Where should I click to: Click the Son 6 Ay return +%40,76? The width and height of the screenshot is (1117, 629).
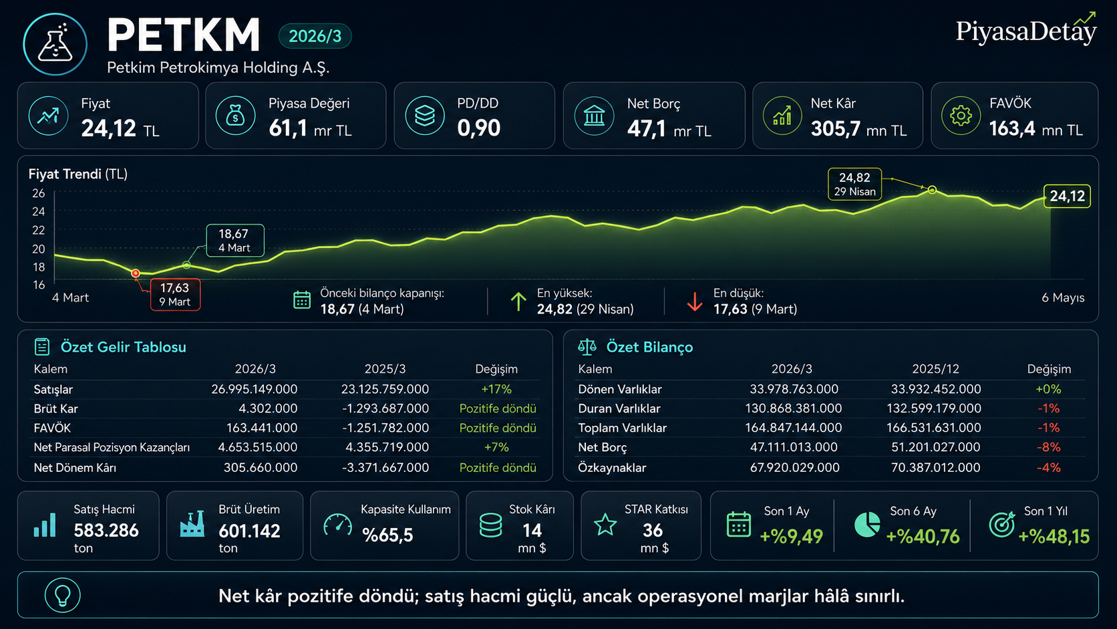tap(923, 536)
